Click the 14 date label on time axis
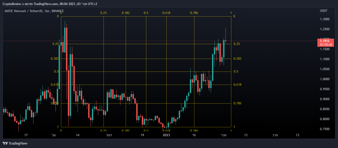The width and height of the screenshot is (338, 148). point(78,135)
